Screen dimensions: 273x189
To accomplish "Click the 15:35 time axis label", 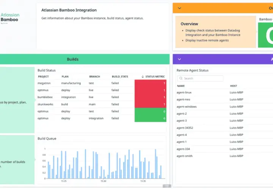I will 143,181.
